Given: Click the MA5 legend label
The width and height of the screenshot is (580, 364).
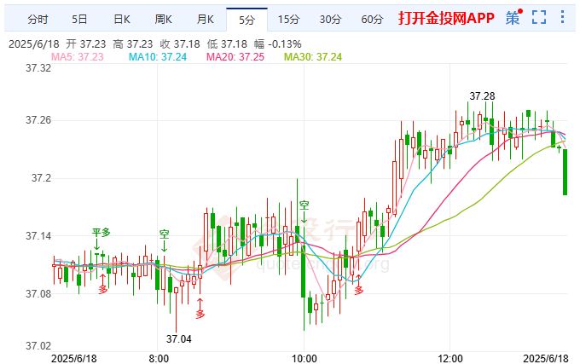Looking at the screenshot, I should [78, 57].
